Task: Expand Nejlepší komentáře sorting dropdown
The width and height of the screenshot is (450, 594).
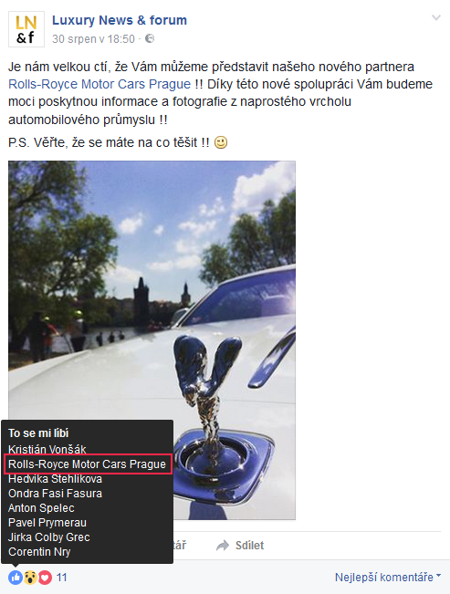Action: coord(388,578)
